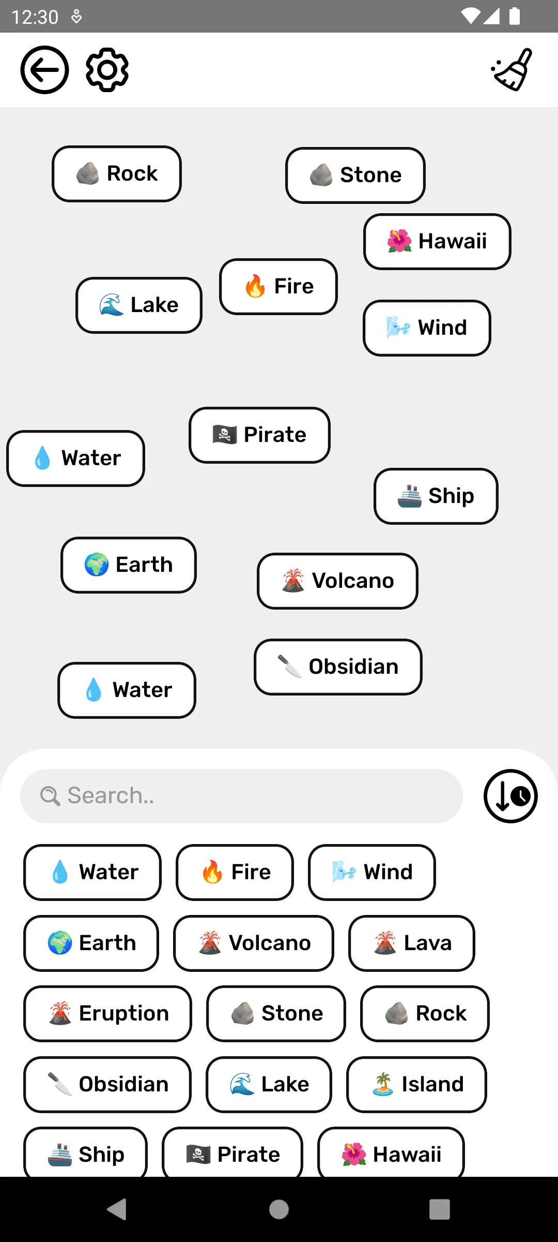Open the settings gear icon

(107, 70)
